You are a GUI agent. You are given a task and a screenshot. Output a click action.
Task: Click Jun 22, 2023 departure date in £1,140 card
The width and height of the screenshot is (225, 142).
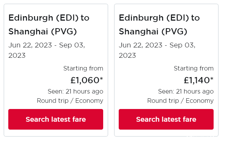(140, 45)
